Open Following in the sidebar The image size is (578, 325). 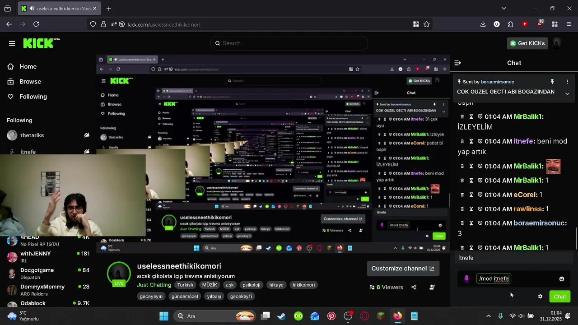tap(33, 97)
